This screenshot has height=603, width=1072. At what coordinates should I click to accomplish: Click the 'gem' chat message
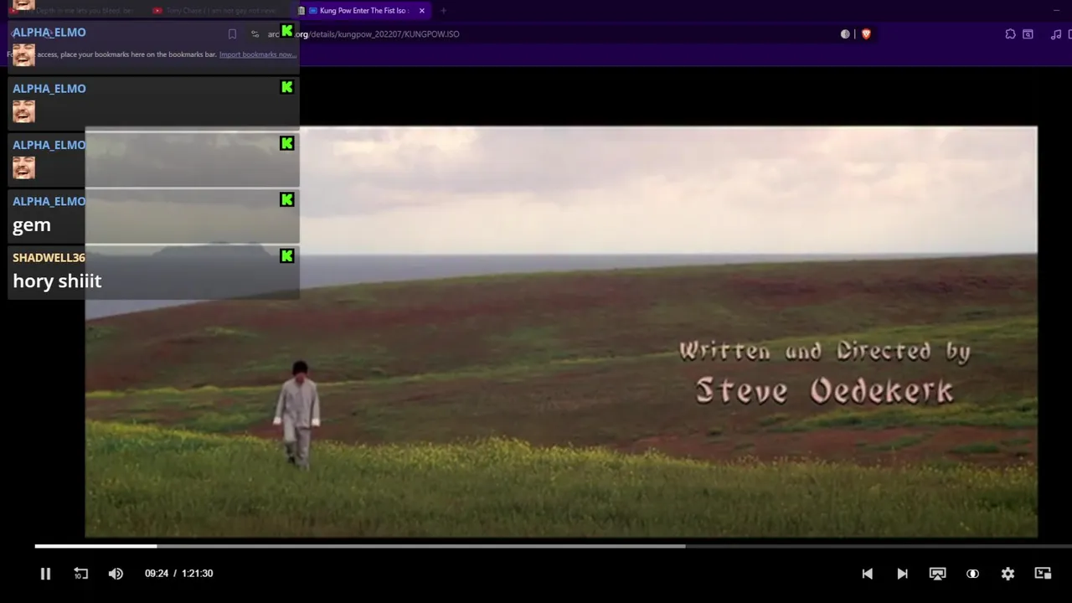(x=32, y=224)
